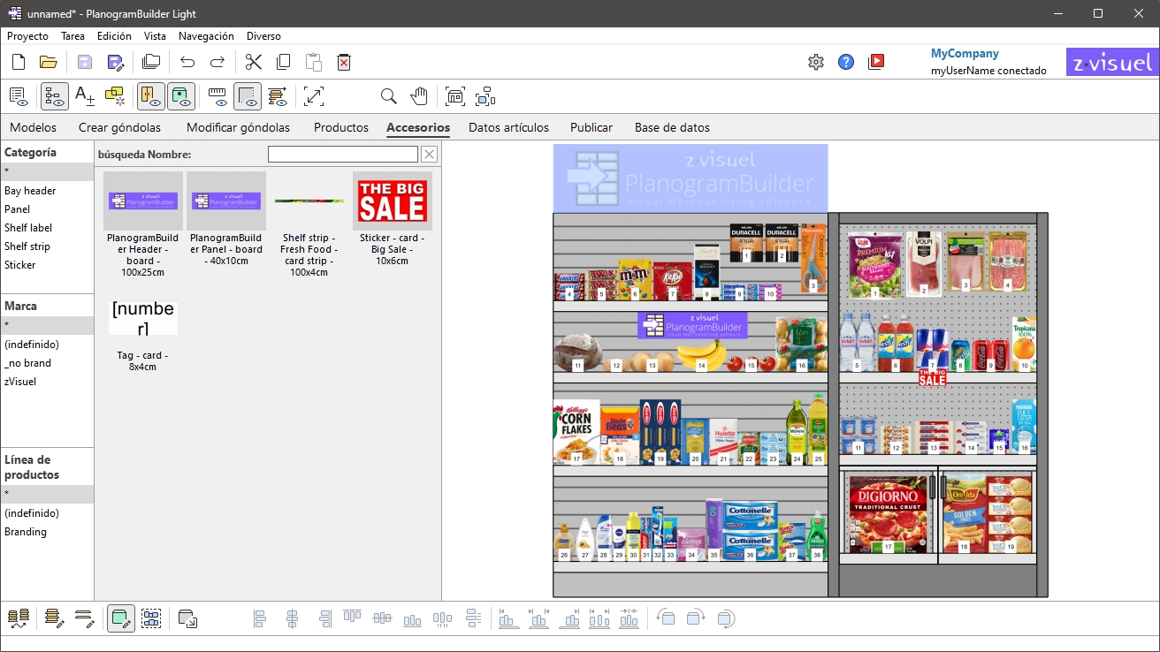
Task: Click the fit selection to view icon
Action: coord(485,96)
